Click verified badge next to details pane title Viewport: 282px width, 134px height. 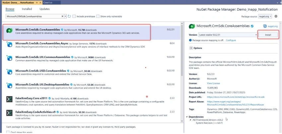(x=252, y=26)
